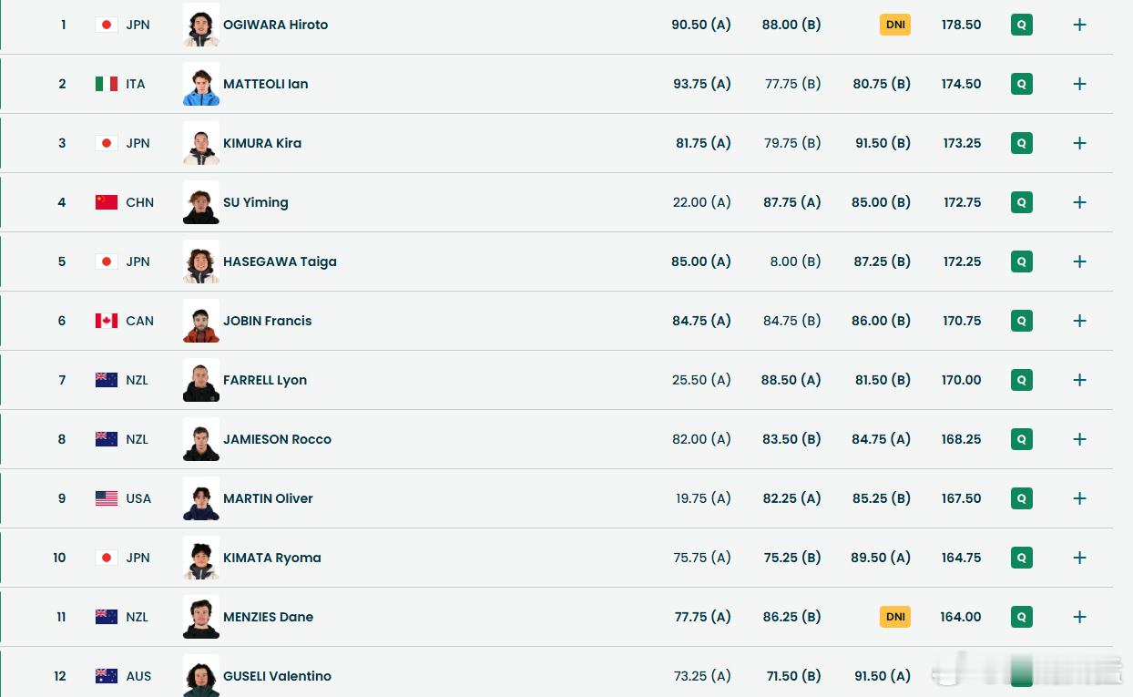
Task: Click JAMIESON Rocco's total score 168.25
Action: (961, 439)
